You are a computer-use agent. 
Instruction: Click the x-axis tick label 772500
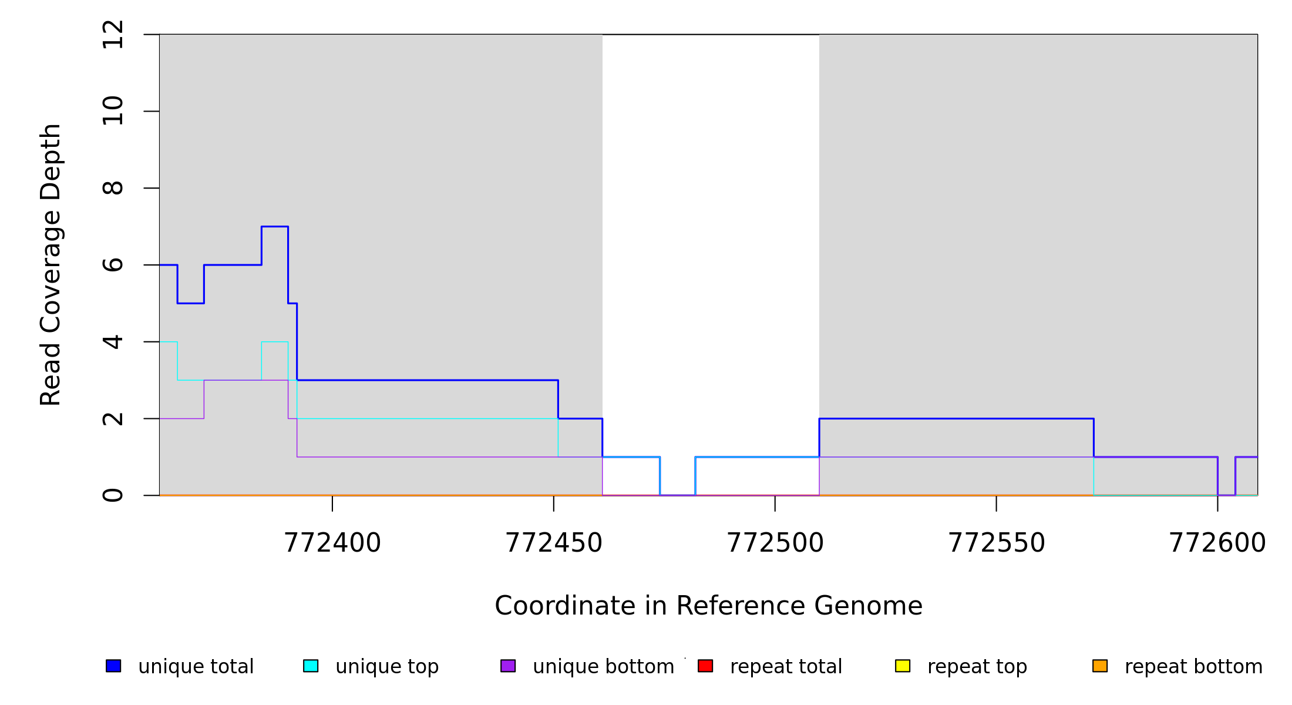(775, 543)
